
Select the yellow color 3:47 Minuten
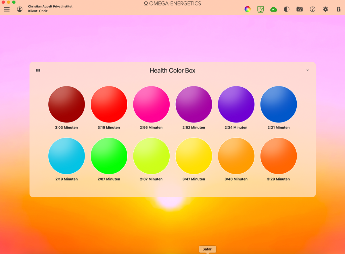click(x=194, y=156)
